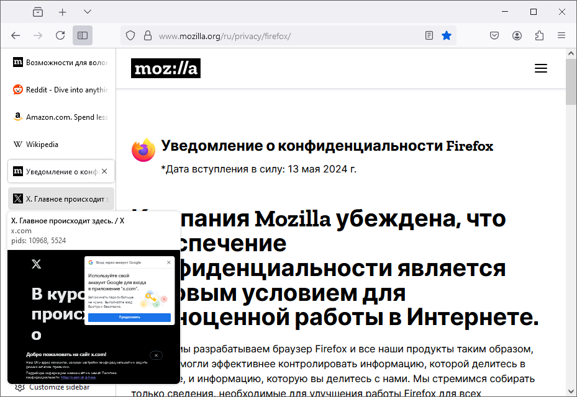577x397 pixels.
Task: Open Firefox View icon in title bar
Action: pyautogui.click(x=37, y=12)
